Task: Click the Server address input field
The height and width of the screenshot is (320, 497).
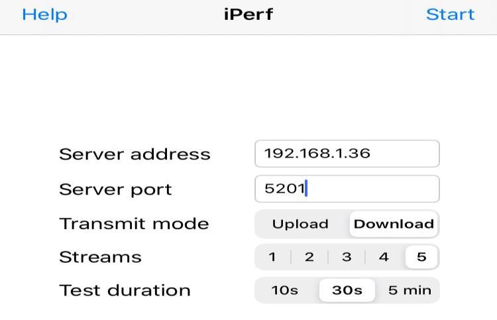Action: point(347,154)
